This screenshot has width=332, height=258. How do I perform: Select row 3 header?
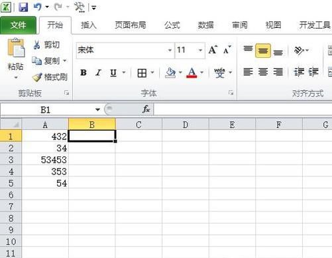[11, 160]
